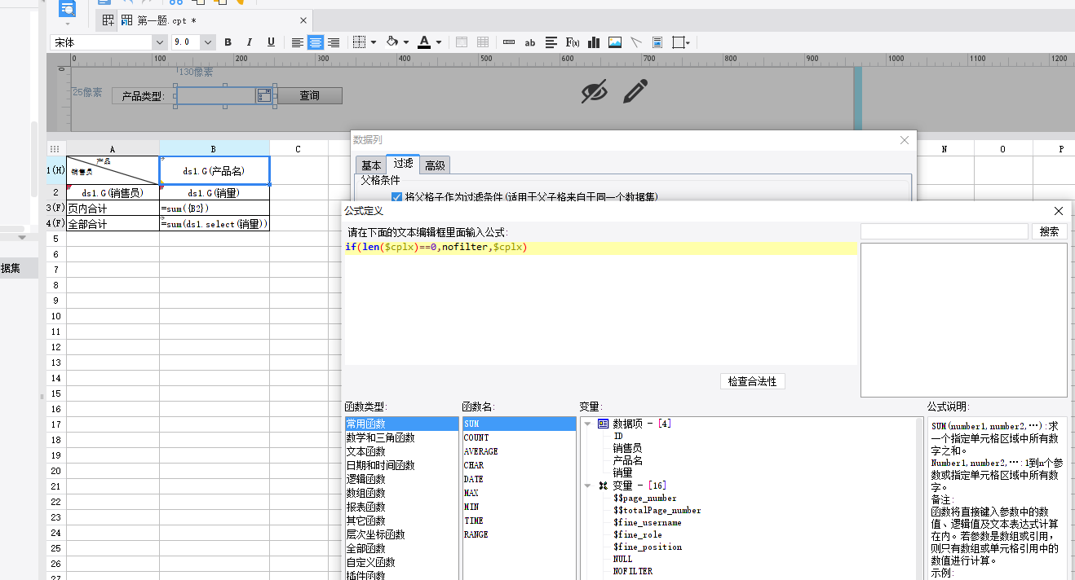
Task: Close the 公式定义 dialog
Action: pyautogui.click(x=1059, y=211)
